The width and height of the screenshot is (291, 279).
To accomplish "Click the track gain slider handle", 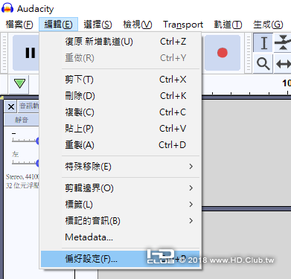I will [x=37, y=141].
